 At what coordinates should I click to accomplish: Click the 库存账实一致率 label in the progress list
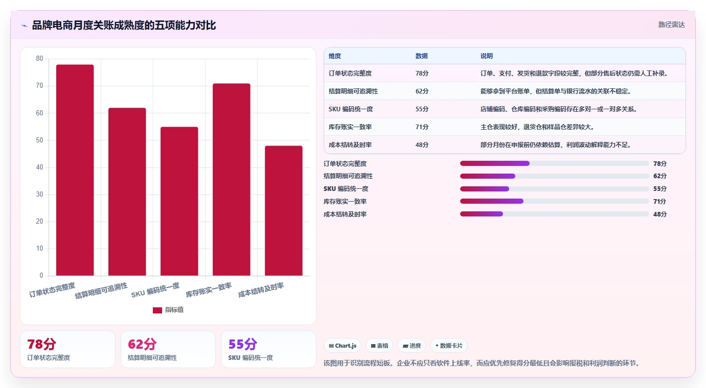click(345, 202)
